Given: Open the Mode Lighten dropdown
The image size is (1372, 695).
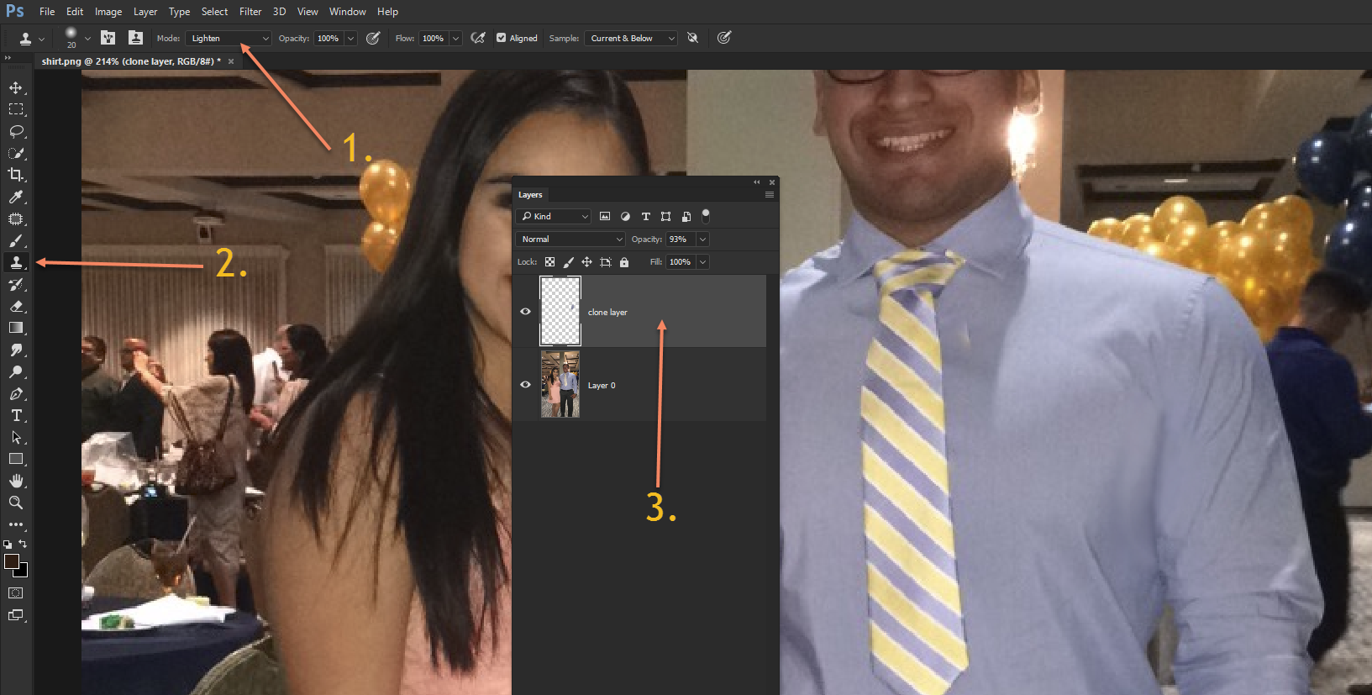Looking at the screenshot, I should (228, 38).
